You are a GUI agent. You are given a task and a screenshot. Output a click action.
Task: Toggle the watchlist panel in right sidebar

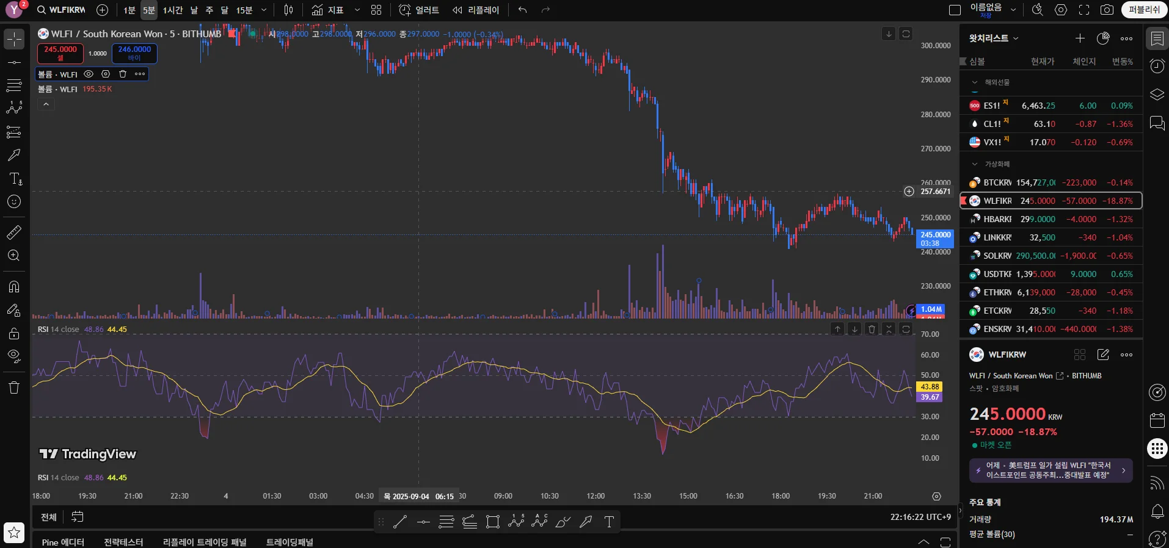click(1157, 38)
